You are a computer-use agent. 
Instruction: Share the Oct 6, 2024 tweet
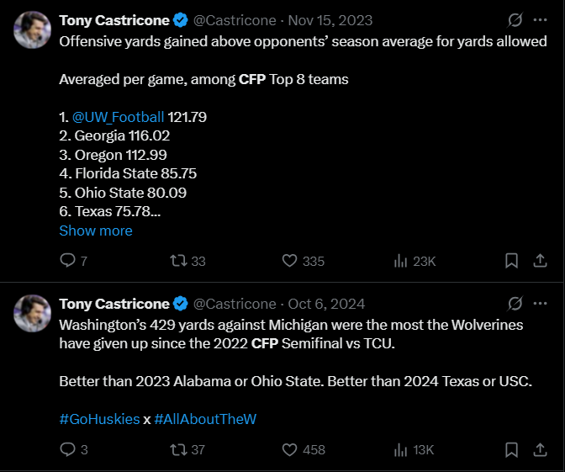coord(541,449)
